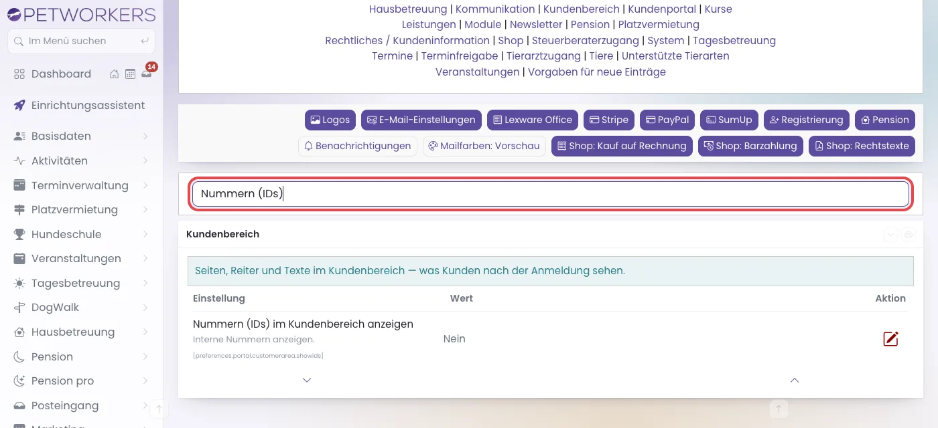Screen dimensions: 938x428
Task: Jump to the Newsletter section link
Action: click(536, 25)
